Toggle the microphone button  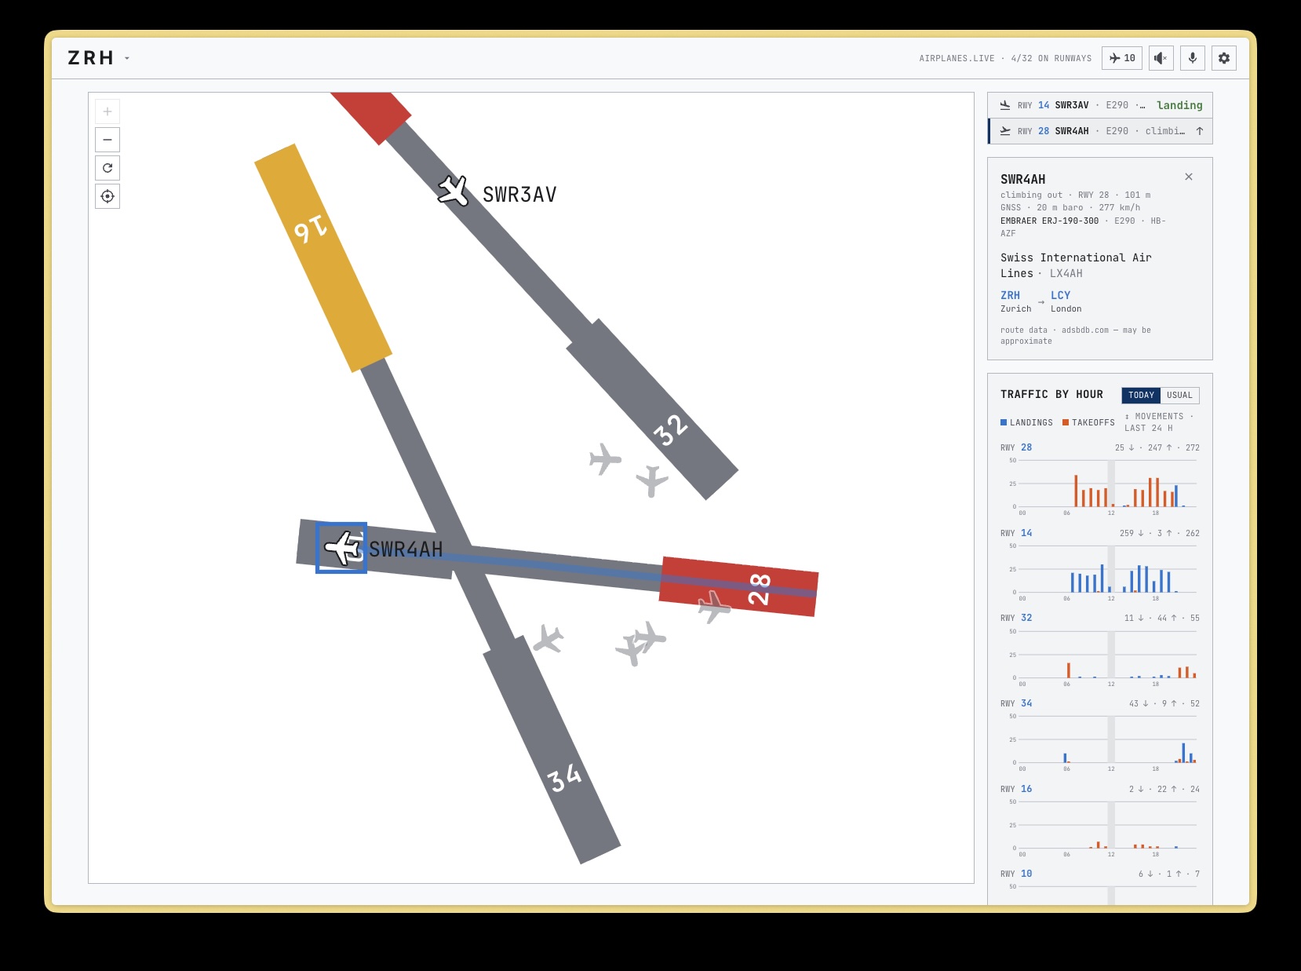click(1193, 58)
